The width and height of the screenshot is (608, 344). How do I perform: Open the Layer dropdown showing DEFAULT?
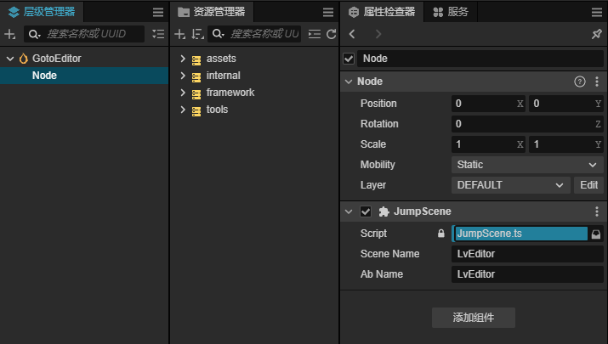pos(510,184)
